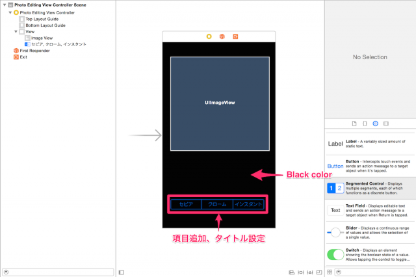Click the view controller icon in scene dock
This screenshot has width=416, height=277.
(209, 36)
